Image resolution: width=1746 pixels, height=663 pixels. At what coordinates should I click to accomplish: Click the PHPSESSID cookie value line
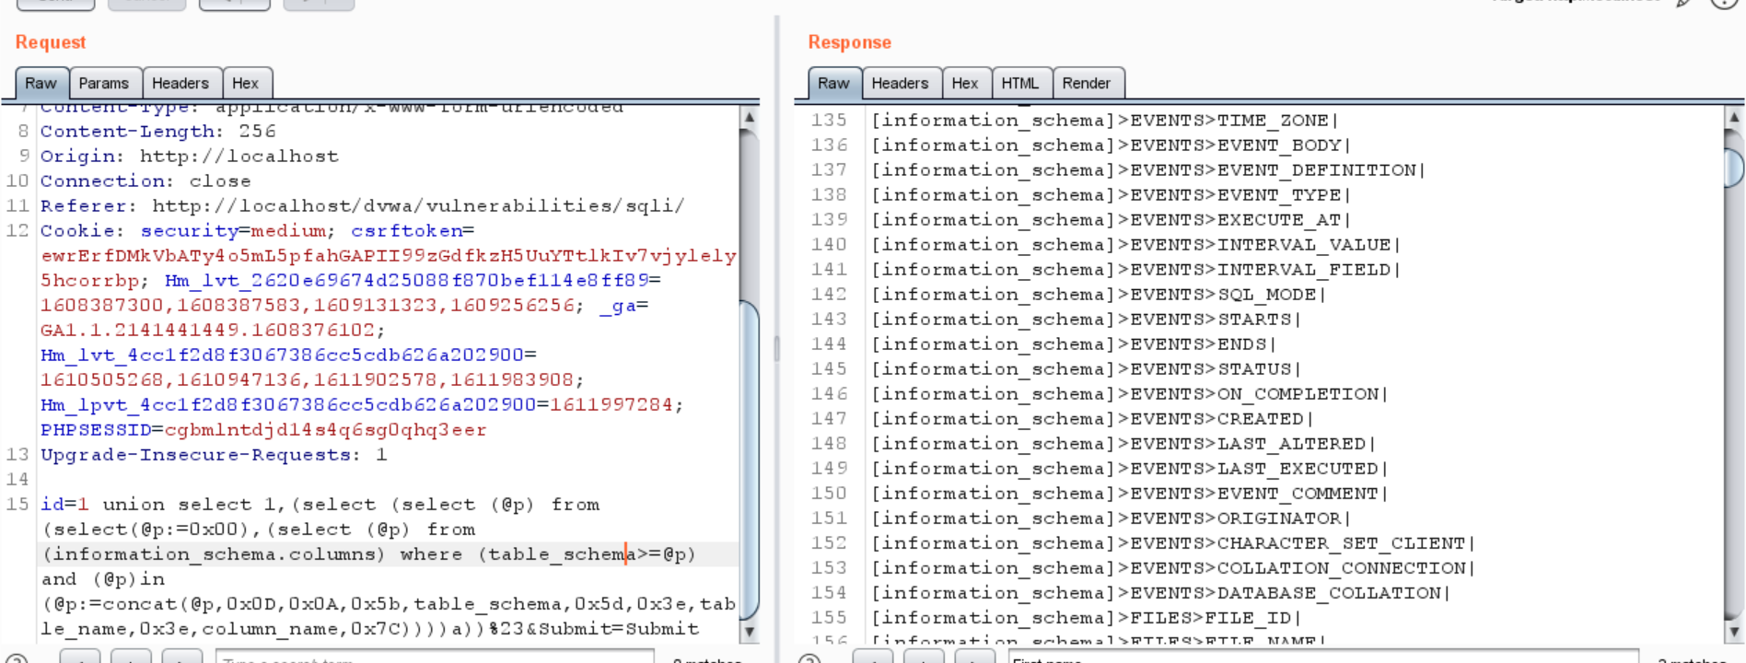[263, 430]
